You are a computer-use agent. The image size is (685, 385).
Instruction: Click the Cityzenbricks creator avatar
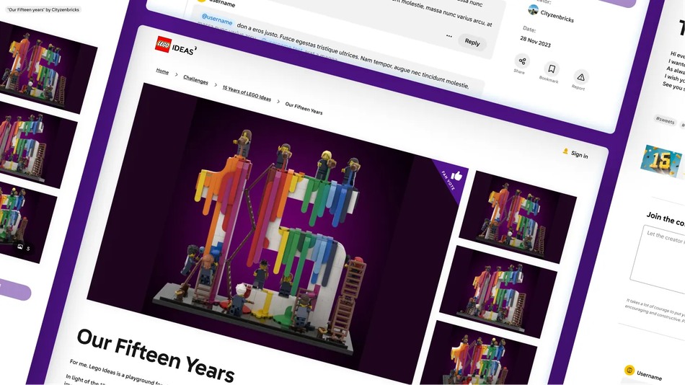point(533,10)
